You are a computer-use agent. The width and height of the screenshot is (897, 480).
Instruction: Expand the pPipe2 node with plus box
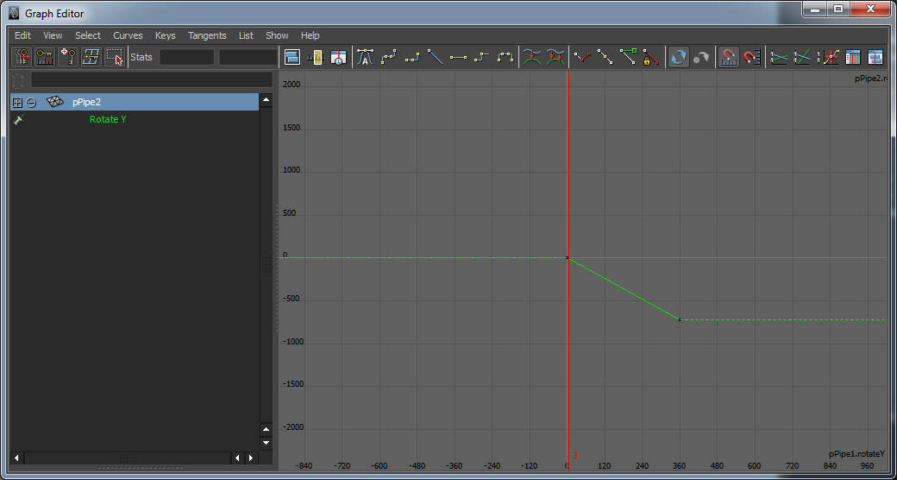click(x=16, y=102)
